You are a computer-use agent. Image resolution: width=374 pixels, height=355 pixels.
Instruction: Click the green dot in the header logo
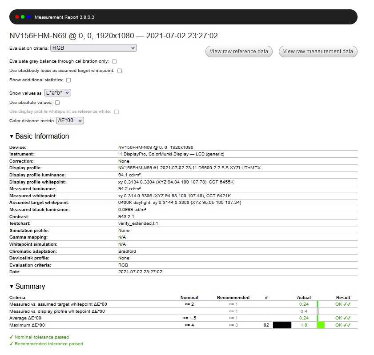coord(23,17)
